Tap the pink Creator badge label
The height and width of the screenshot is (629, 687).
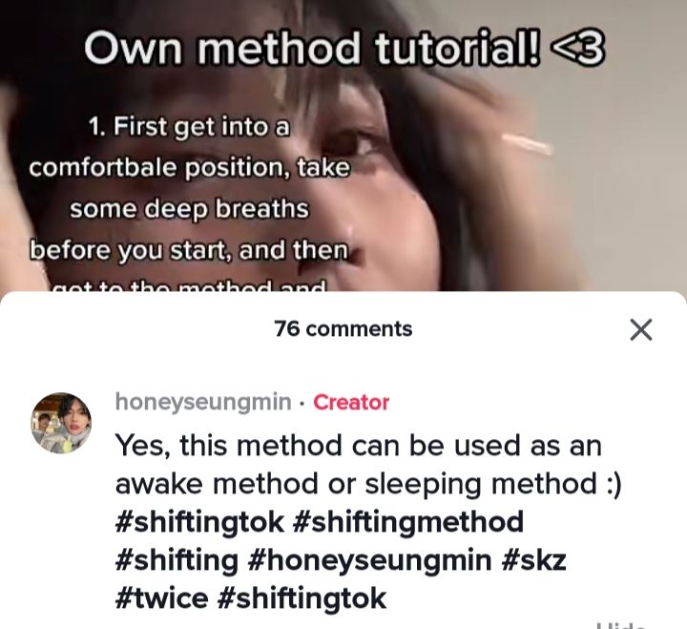(351, 402)
